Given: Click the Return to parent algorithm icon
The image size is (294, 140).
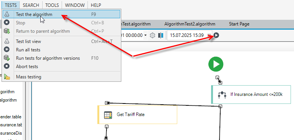Looking at the screenshot, I should click(x=7, y=31).
